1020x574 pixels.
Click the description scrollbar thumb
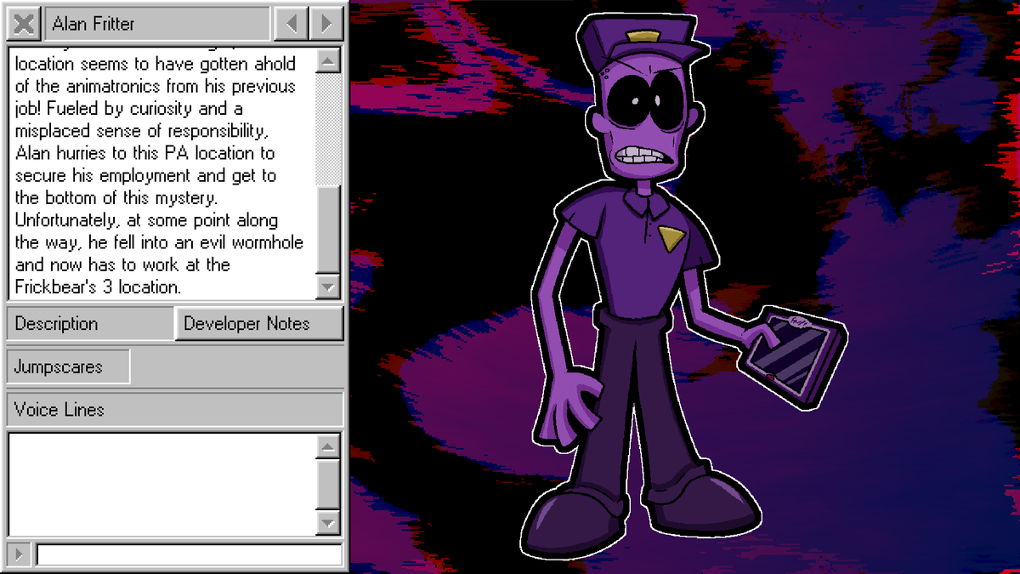[328, 230]
